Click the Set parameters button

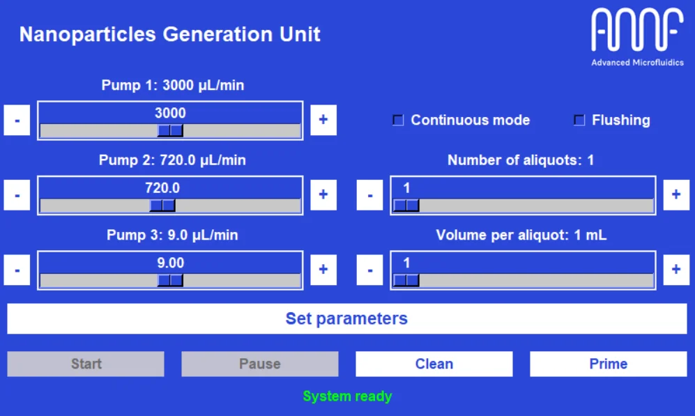347,318
